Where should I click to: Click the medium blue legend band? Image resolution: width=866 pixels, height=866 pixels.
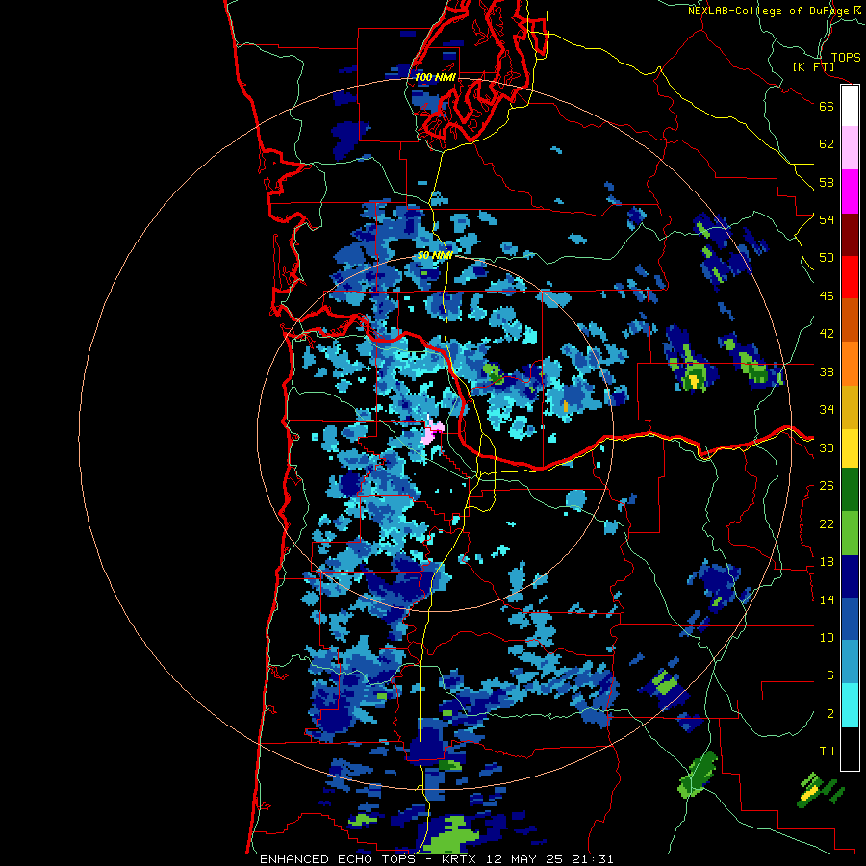click(x=850, y=619)
